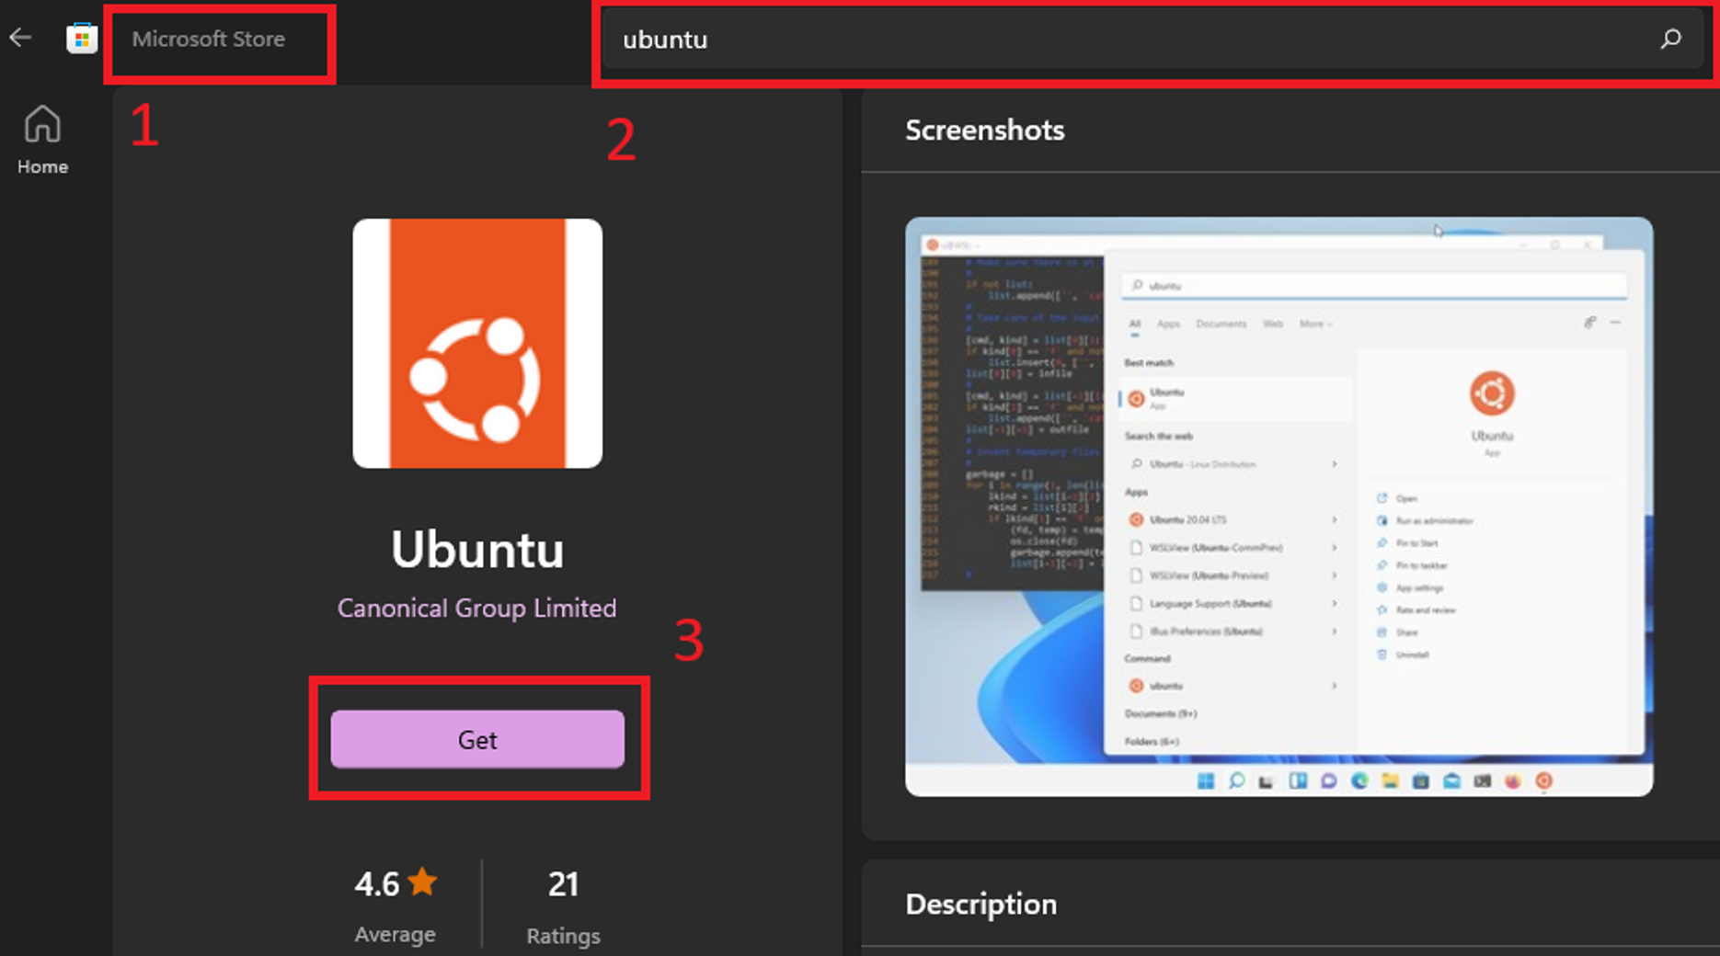
Task: Click Firefox icon in the preview screenshot taskbar
Action: [x=1513, y=781]
